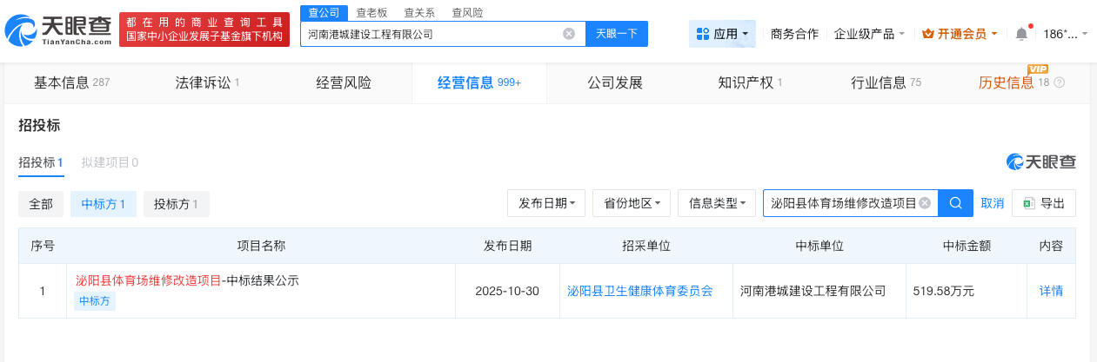
Task: Filter by 全部
Action: [41, 204]
